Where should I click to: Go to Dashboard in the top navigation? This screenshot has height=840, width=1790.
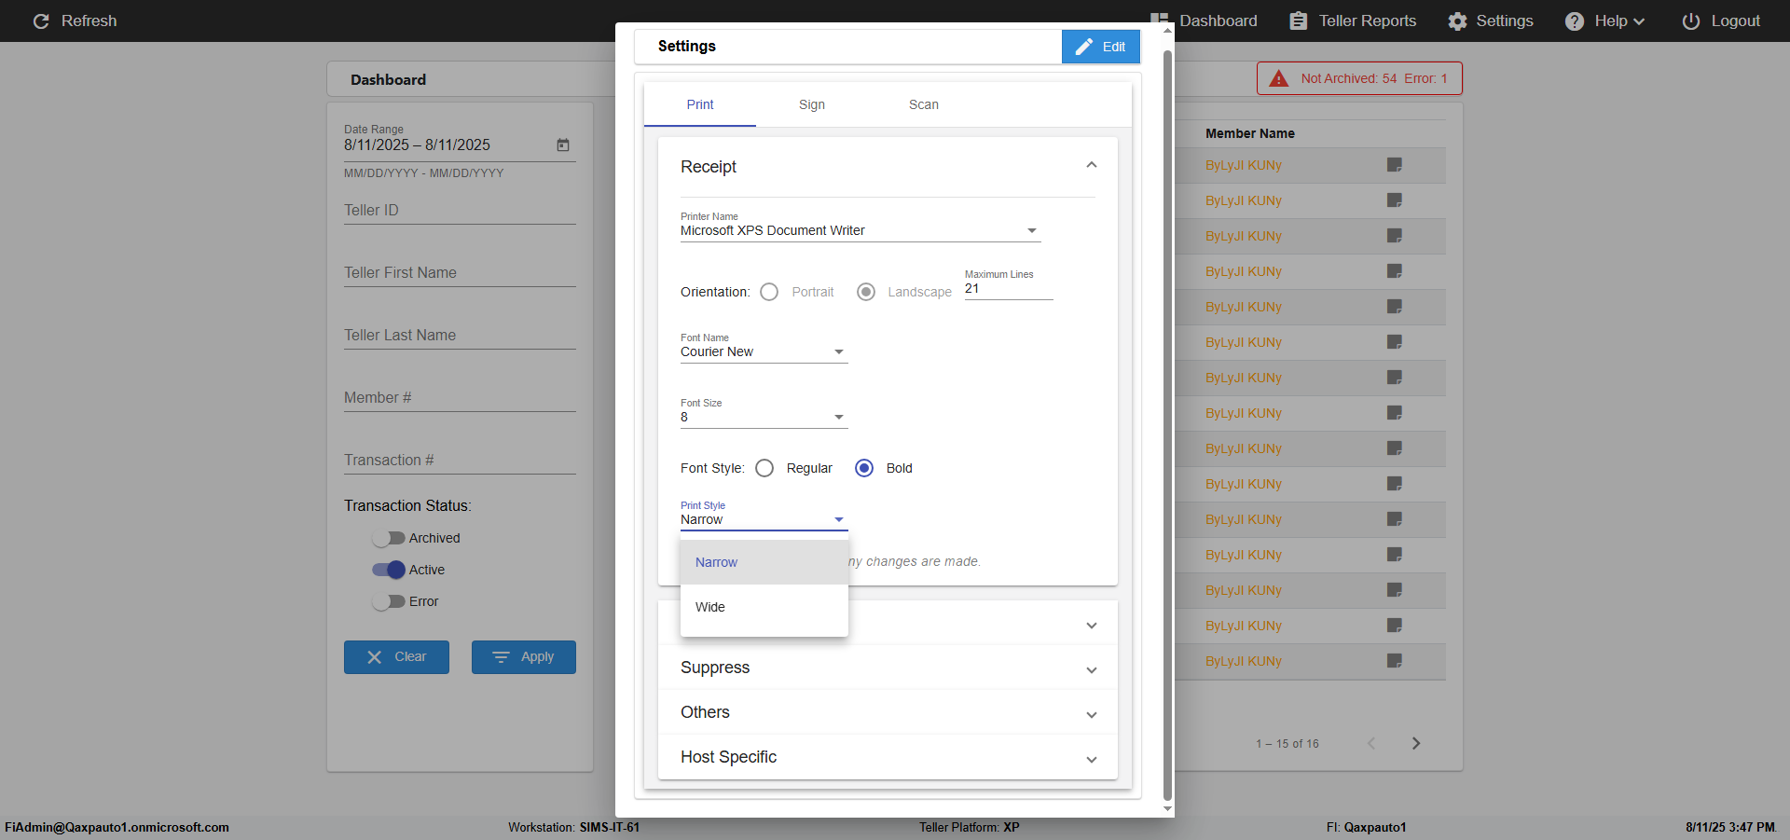[x=1205, y=21]
